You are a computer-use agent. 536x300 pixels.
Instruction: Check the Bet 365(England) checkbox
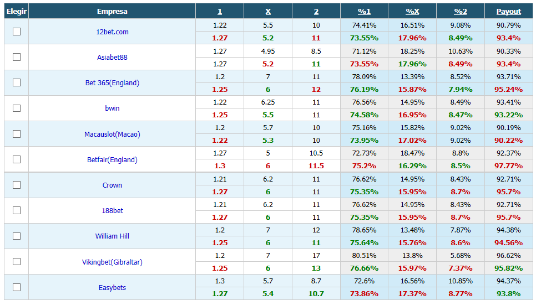(x=17, y=83)
